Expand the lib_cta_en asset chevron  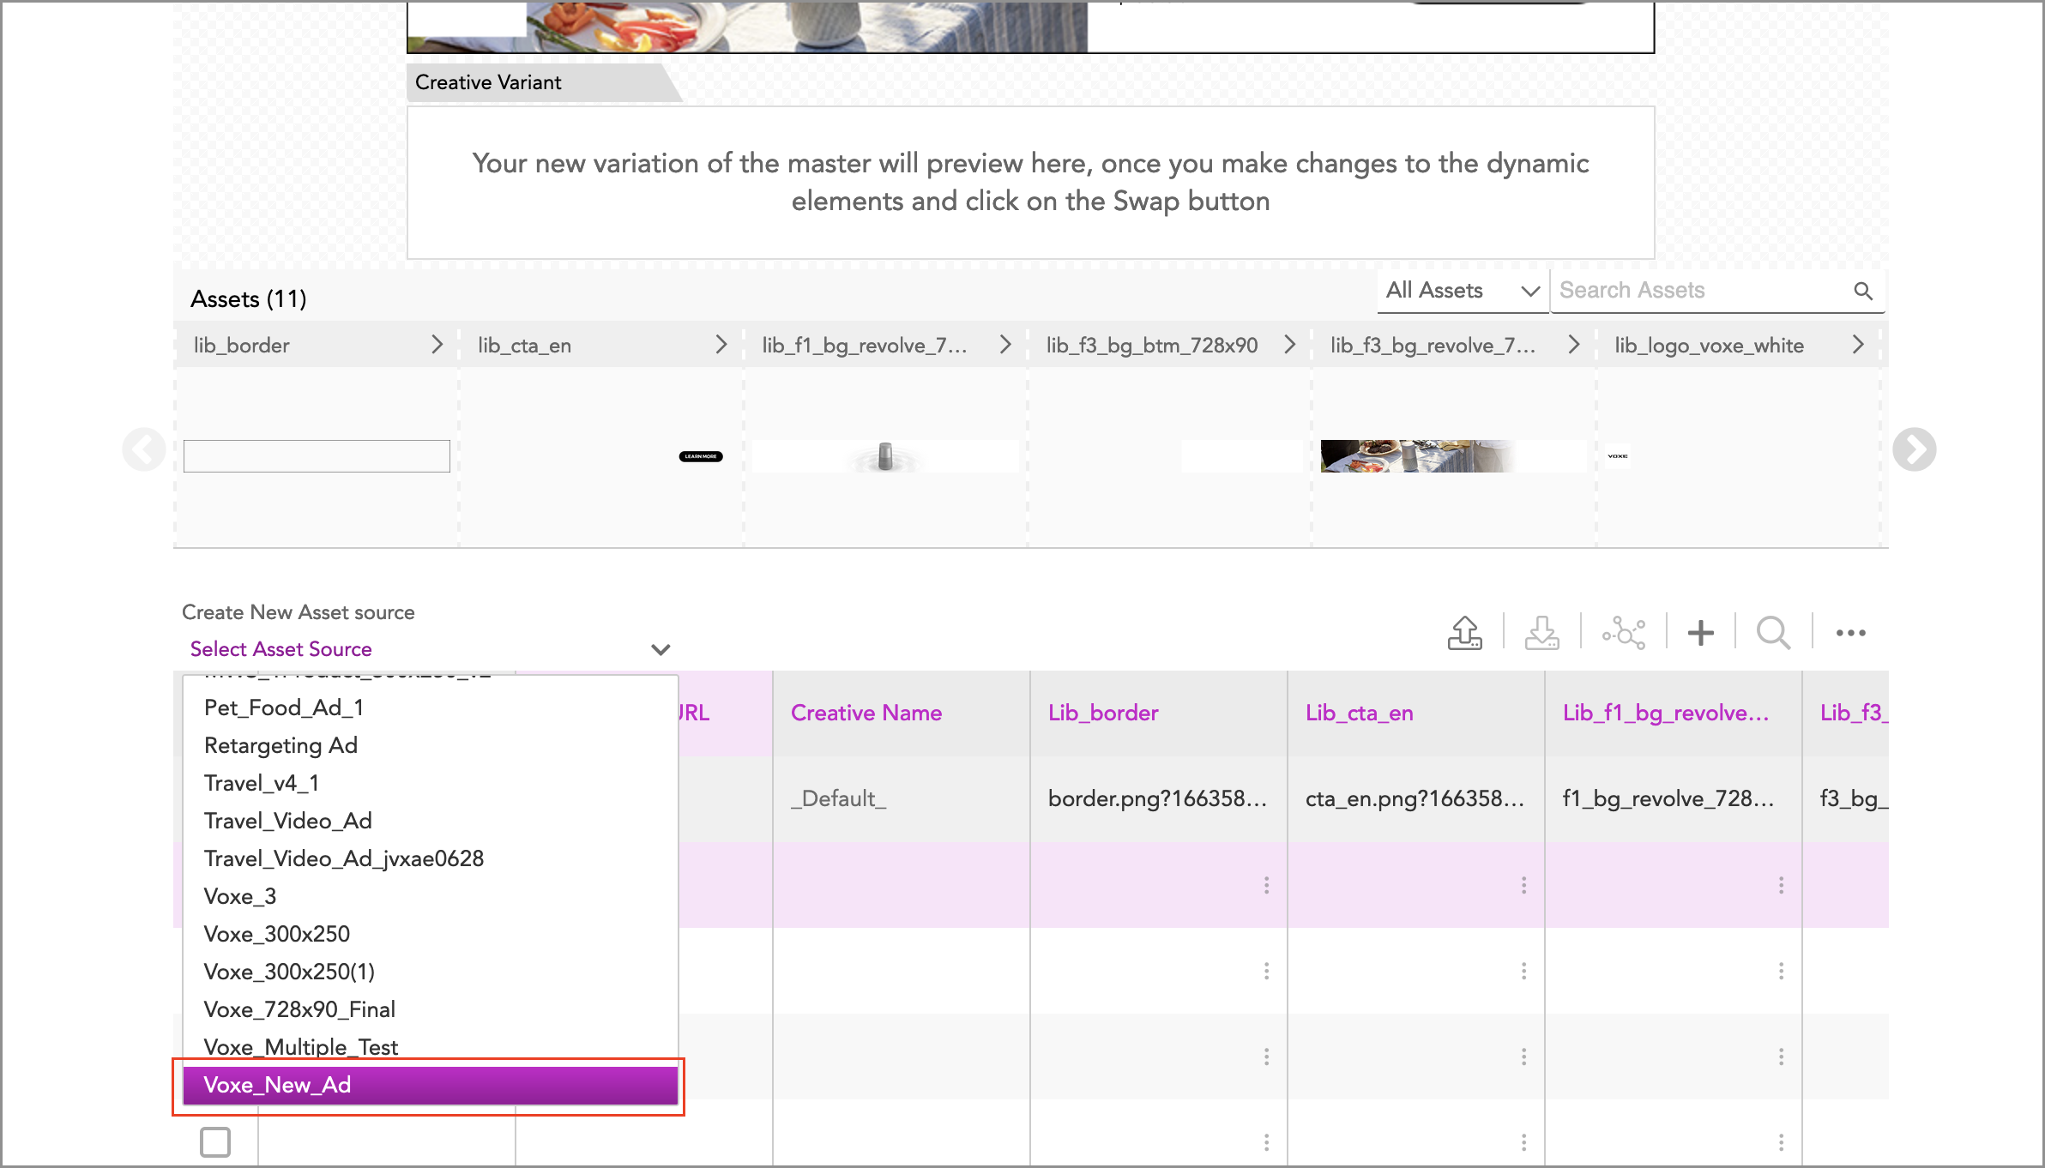point(721,345)
